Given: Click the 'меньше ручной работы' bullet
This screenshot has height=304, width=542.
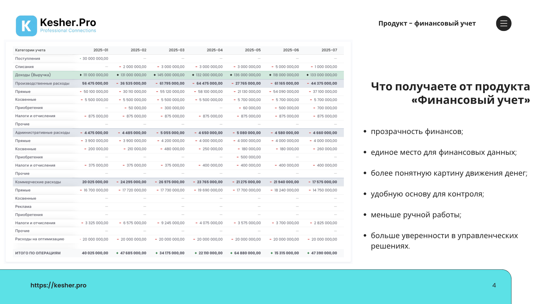Looking at the screenshot, I should [x=416, y=215].
